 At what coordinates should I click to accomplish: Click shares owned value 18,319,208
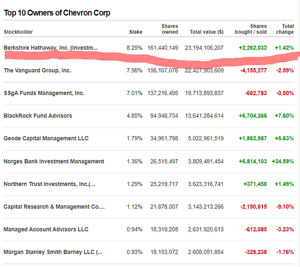164,229
